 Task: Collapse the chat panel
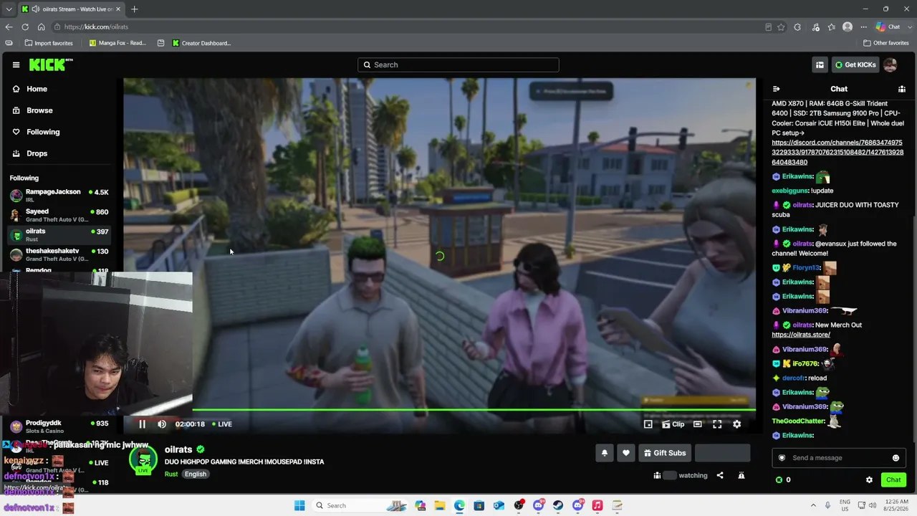coord(776,89)
